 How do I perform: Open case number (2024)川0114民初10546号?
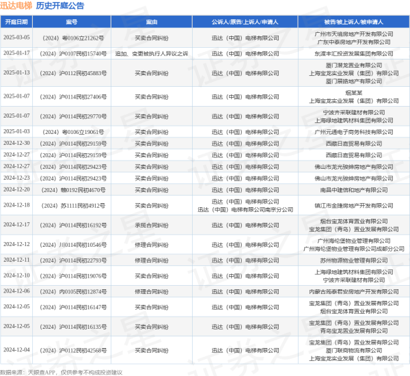coord(72,244)
